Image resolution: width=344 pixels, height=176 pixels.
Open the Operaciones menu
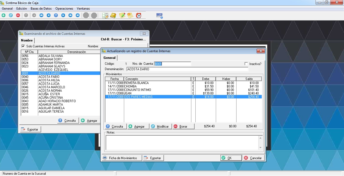[x=64, y=9]
